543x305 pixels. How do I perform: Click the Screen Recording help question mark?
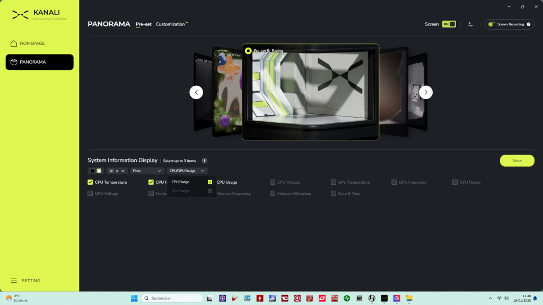528,24
